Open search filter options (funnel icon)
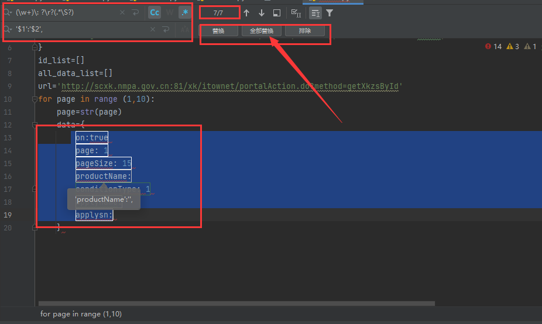Viewport: 542px width, 324px height. [x=330, y=13]
